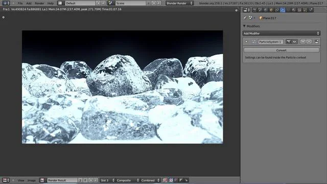Edit the Scene name field
Viewport: 327px width, 184px height.
131,3
